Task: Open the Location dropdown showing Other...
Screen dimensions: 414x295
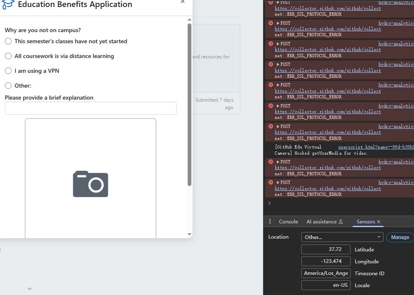Action: [x=342, y=237]
